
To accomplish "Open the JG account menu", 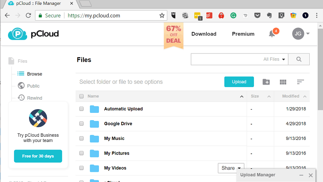I will [301, 34].
